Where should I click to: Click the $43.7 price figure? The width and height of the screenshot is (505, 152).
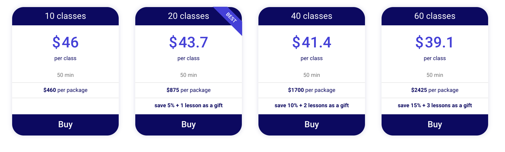189,42
